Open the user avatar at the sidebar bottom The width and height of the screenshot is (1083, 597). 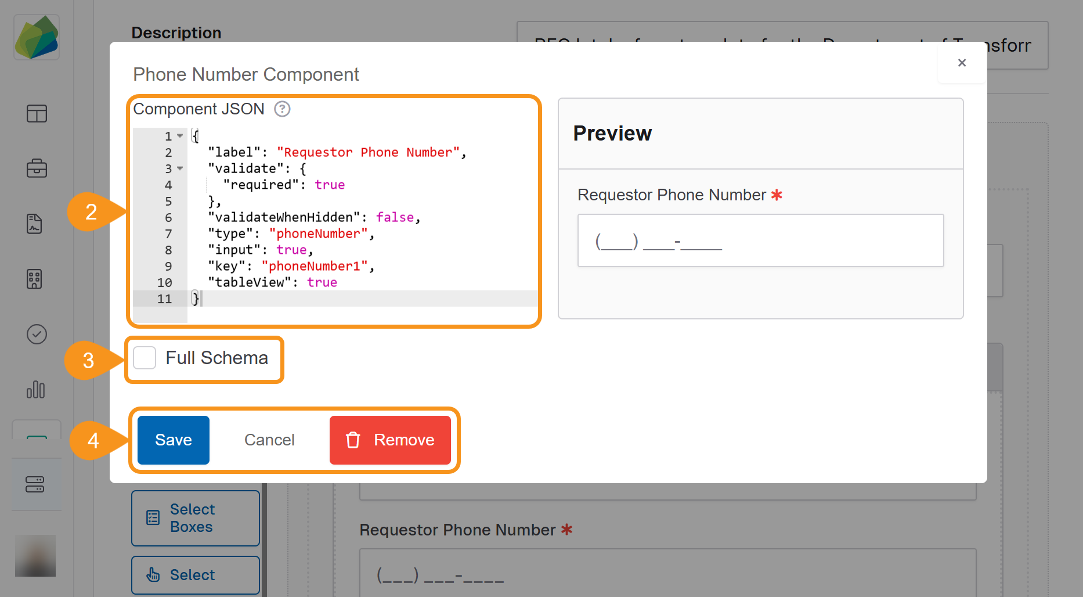35,556
